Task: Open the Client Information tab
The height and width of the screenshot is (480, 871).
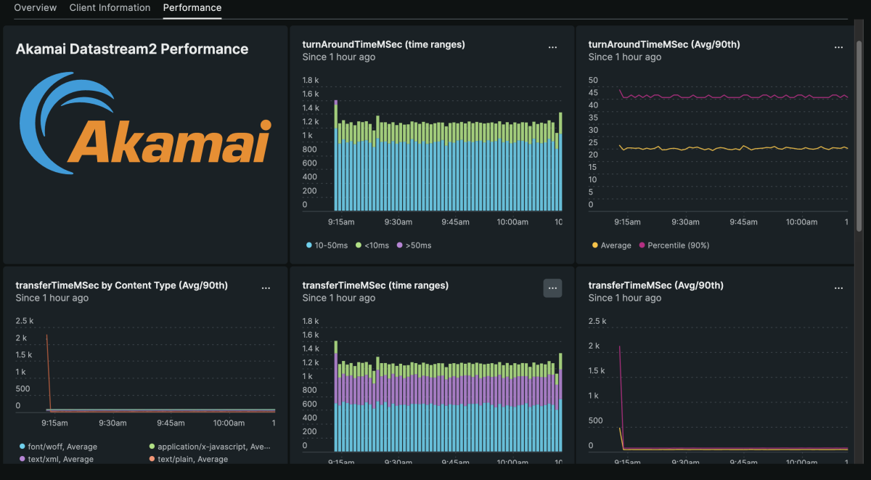Action: (110, 8)
